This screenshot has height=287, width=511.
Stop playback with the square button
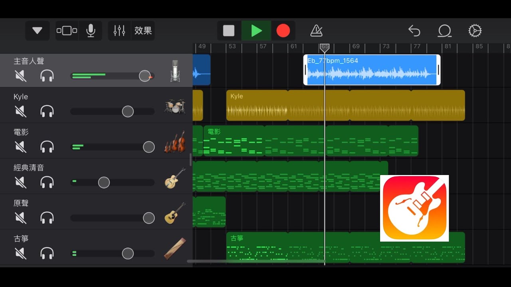[x=229, y=31]
